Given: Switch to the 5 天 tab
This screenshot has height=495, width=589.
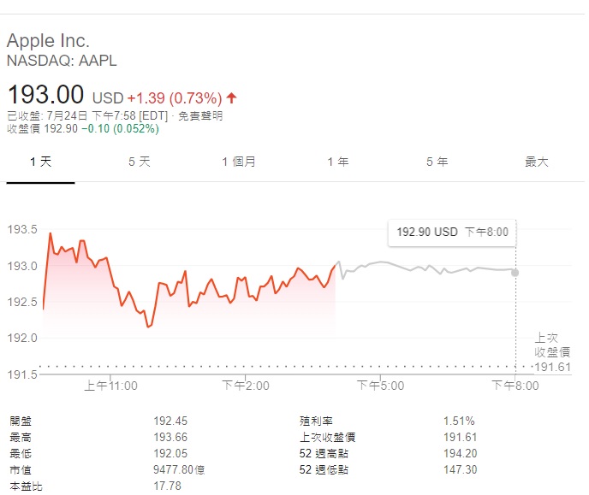Looking at the screenshot, I should tap(139, 162).
